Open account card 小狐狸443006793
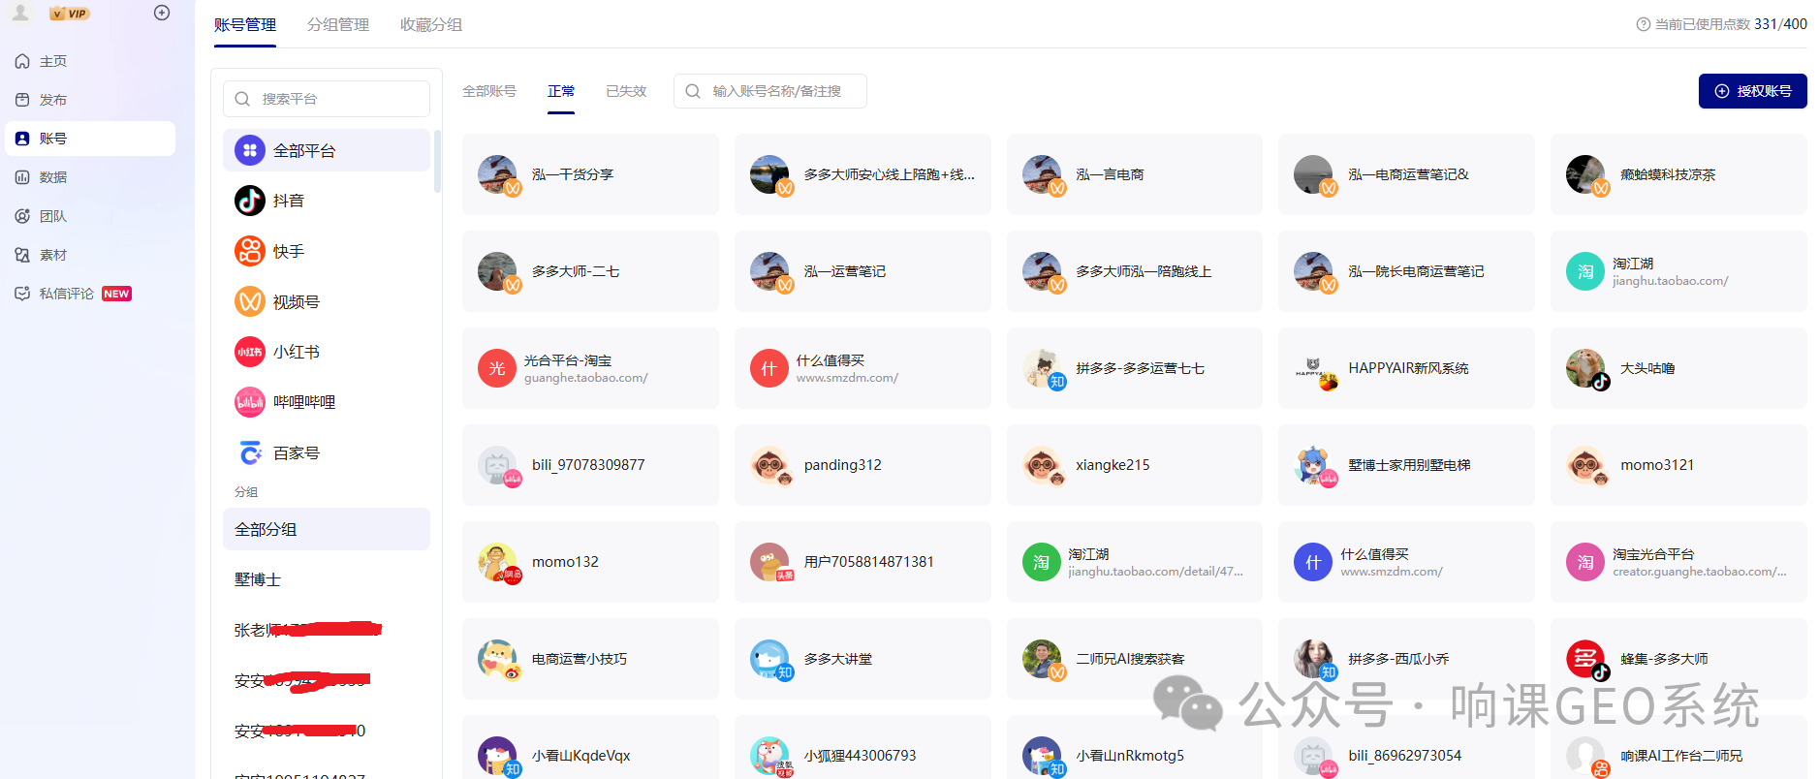 coord(862,747)
